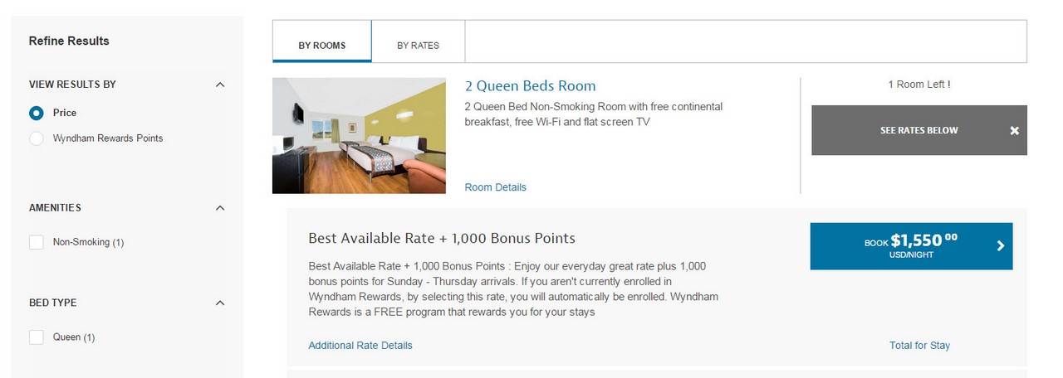Click the arrow on the Book button
Image resolution: width=1063 pixels, height=378 pixels.
click(x=1001, y=246)
